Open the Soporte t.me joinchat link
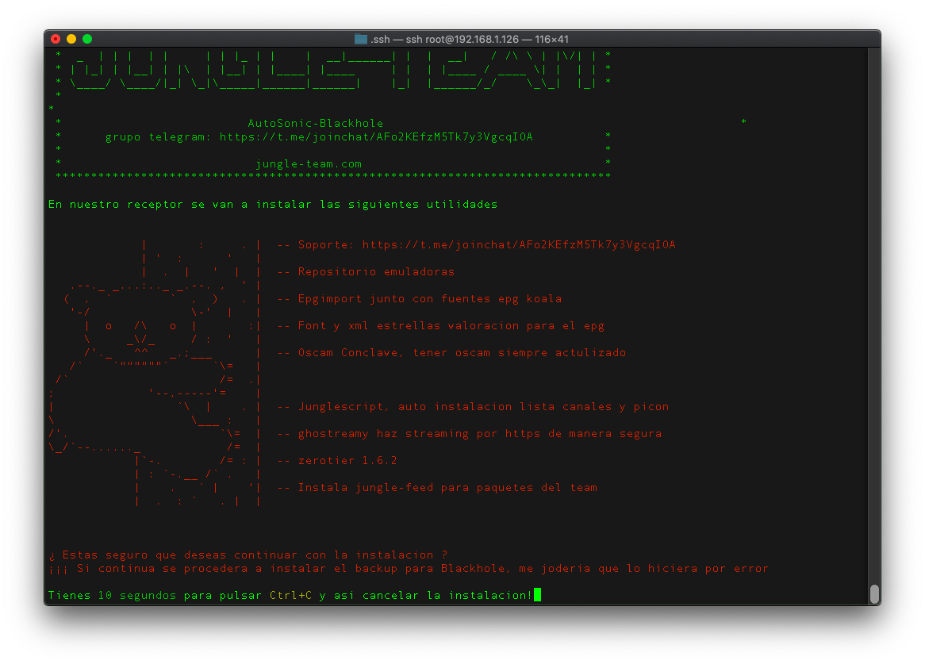925x664 pixels. 519,245
